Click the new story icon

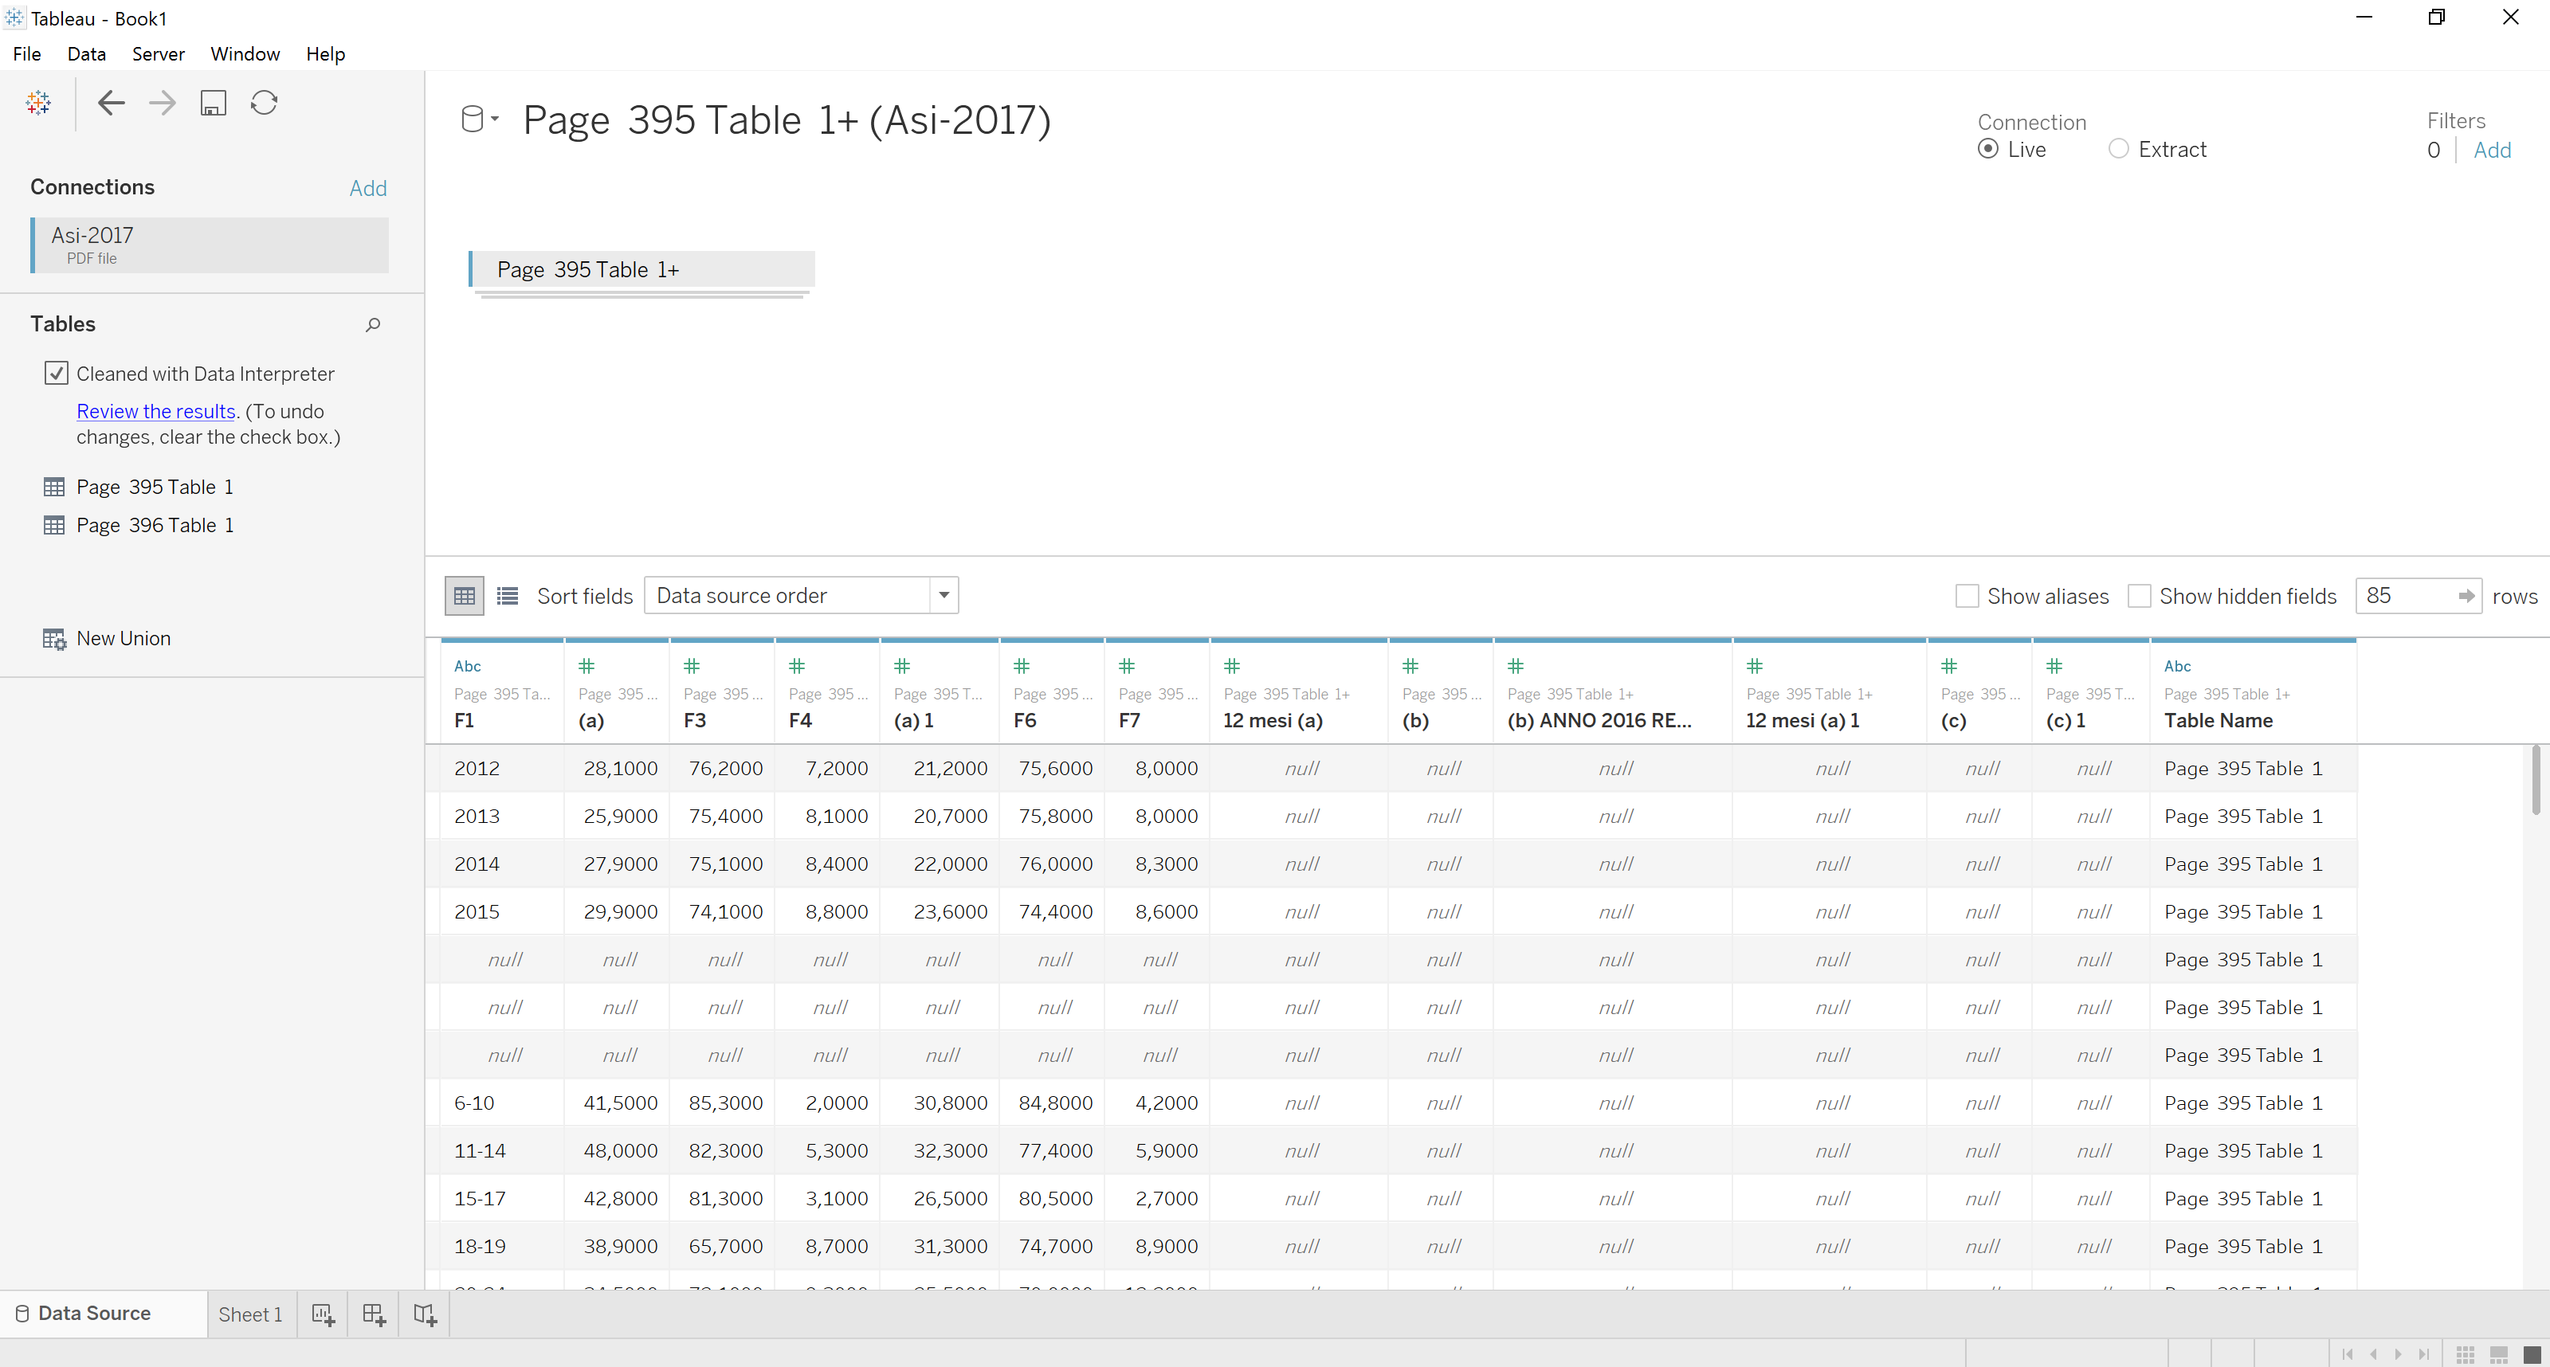click(425, 1314)
